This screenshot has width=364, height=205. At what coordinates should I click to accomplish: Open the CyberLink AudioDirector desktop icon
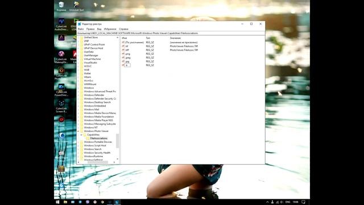point(61,24)
